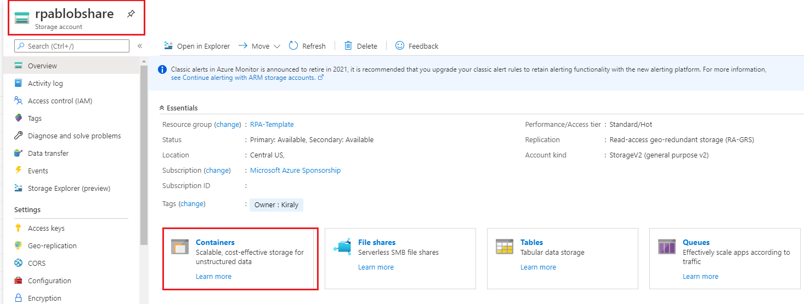Open Access control (IAM) menu item
Image resolution: width=804 pixels, height=304 pixels.
[x=60, y=101]
